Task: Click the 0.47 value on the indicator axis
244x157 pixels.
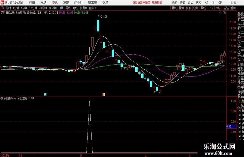Action: (x=229, y=127)
